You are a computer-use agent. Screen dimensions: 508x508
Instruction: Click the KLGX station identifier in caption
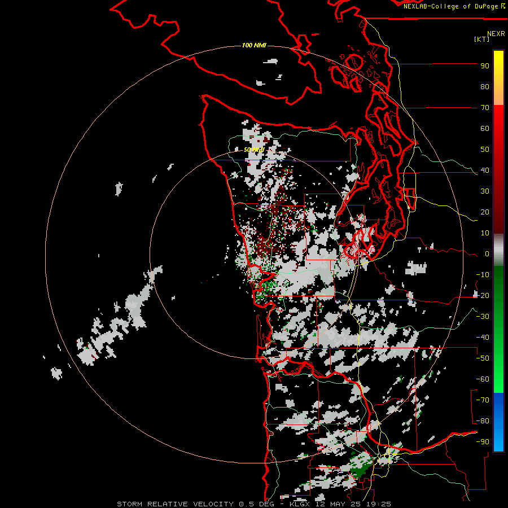click(300, 504)
